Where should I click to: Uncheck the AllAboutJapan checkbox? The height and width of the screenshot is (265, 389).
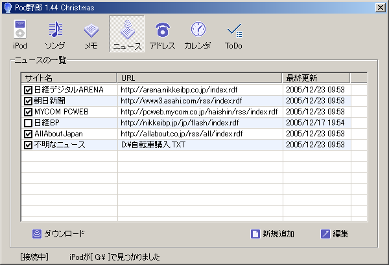[28, 134]
